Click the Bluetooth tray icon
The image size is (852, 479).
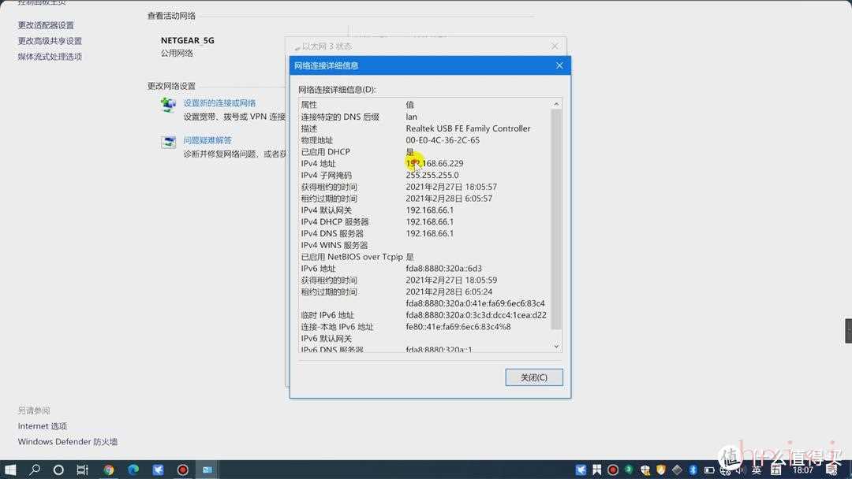pyautogui.click(x=693, y=470)
